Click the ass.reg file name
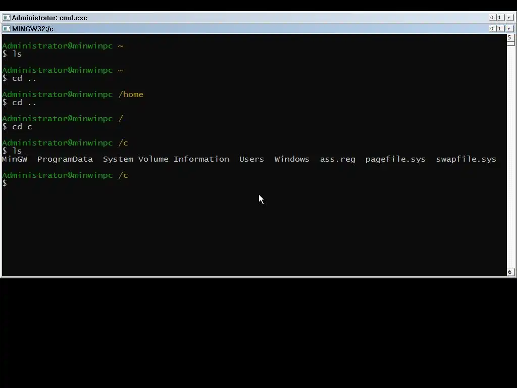Image resolution: width=517 pixels, height=388 pixels. [338, 159]
